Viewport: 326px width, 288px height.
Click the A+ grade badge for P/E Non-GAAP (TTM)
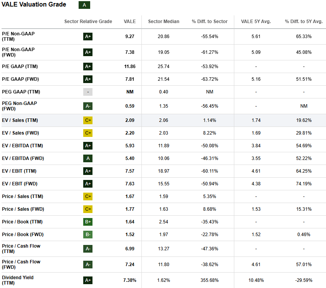click(88, 37)
